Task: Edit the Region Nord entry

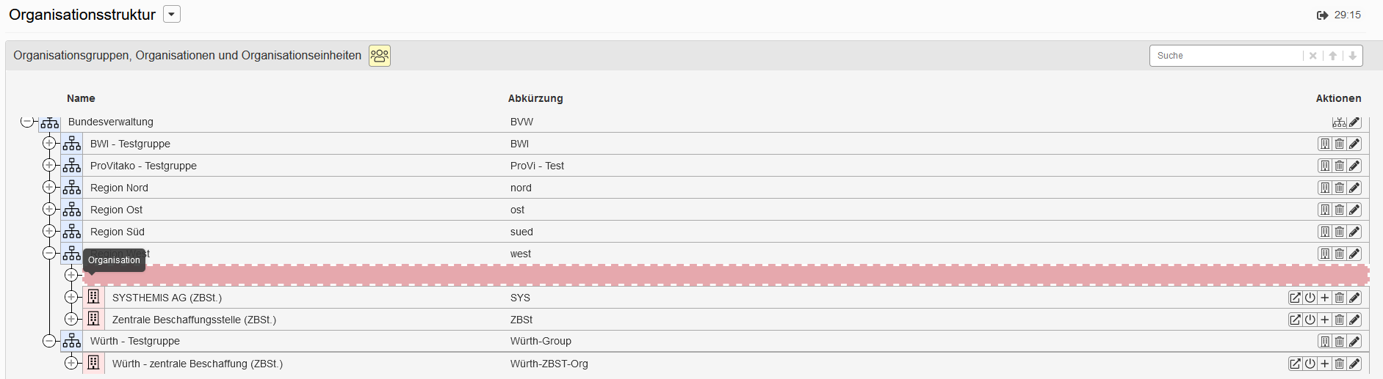Action: coord(1354,188)
